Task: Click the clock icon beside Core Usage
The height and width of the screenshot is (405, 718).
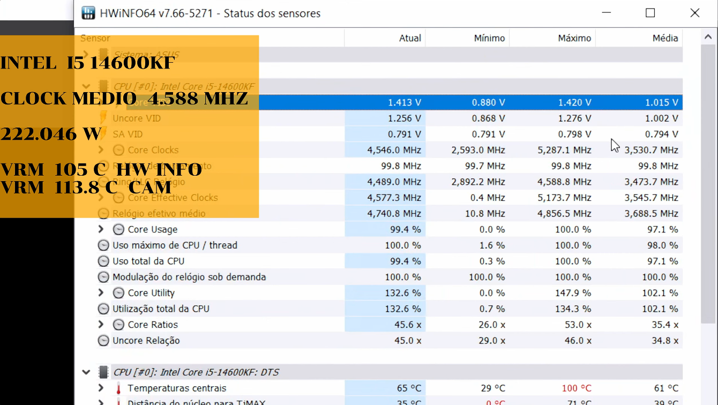Action: click(x=118, y=229)
